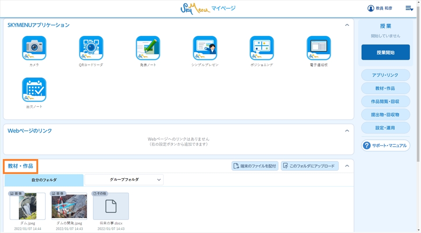This screenshot has width=421, height=233.
Task: Open the サポート・マニュアル help link
Action: [385, 145]
